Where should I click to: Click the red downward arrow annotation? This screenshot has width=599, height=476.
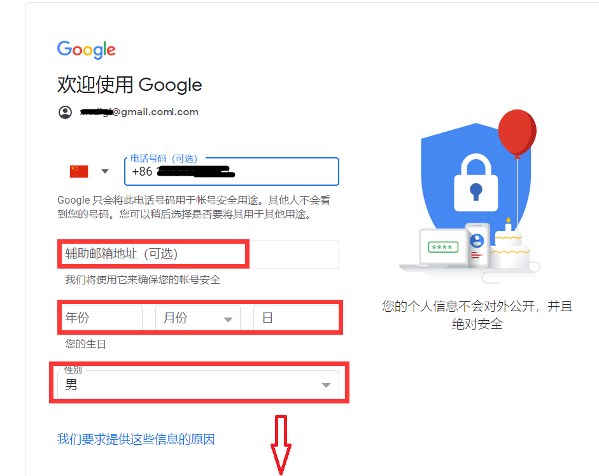pos(281,445)
